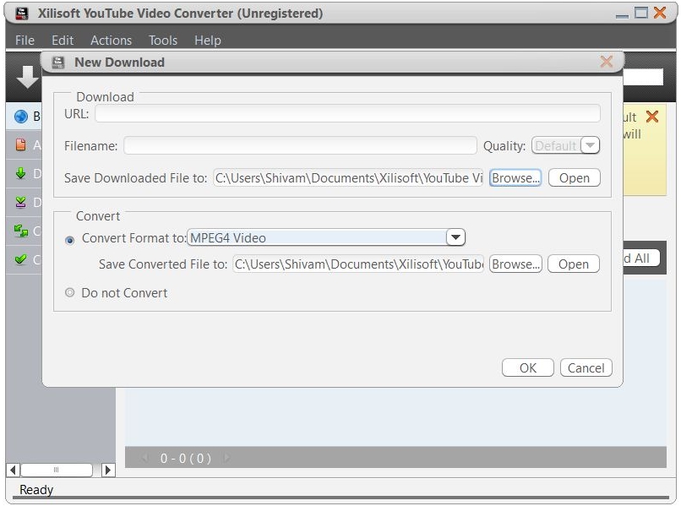This screenshot has height=506, width=681.
Task: Select the downloaded items sidebar icon with green check
Action: [20, 202]
